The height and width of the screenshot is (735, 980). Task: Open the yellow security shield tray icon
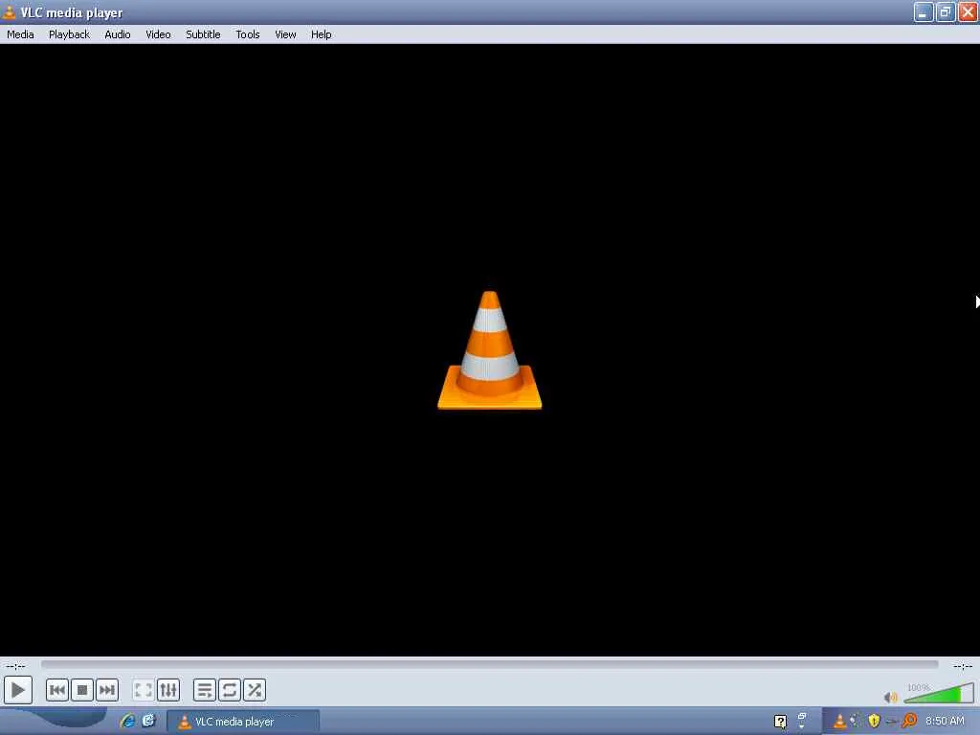pyautogui.click(x=874, y=722)
